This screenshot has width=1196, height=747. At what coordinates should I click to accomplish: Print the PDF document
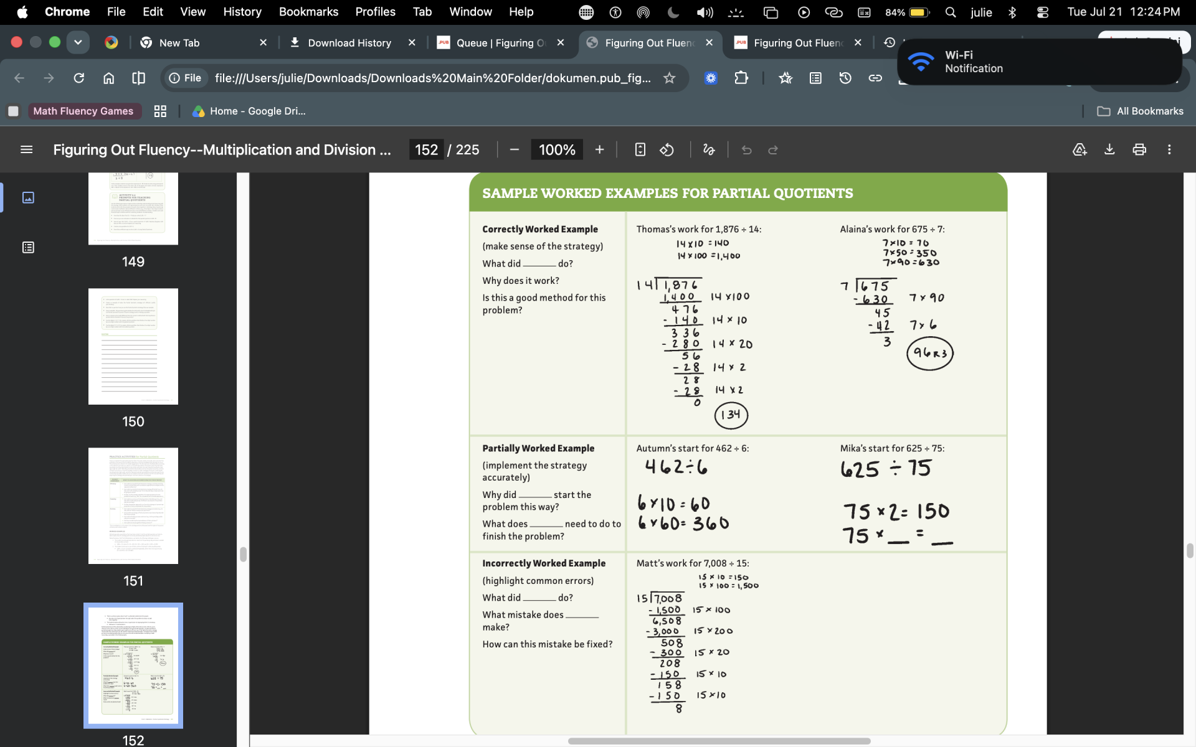coord(1139,149)
